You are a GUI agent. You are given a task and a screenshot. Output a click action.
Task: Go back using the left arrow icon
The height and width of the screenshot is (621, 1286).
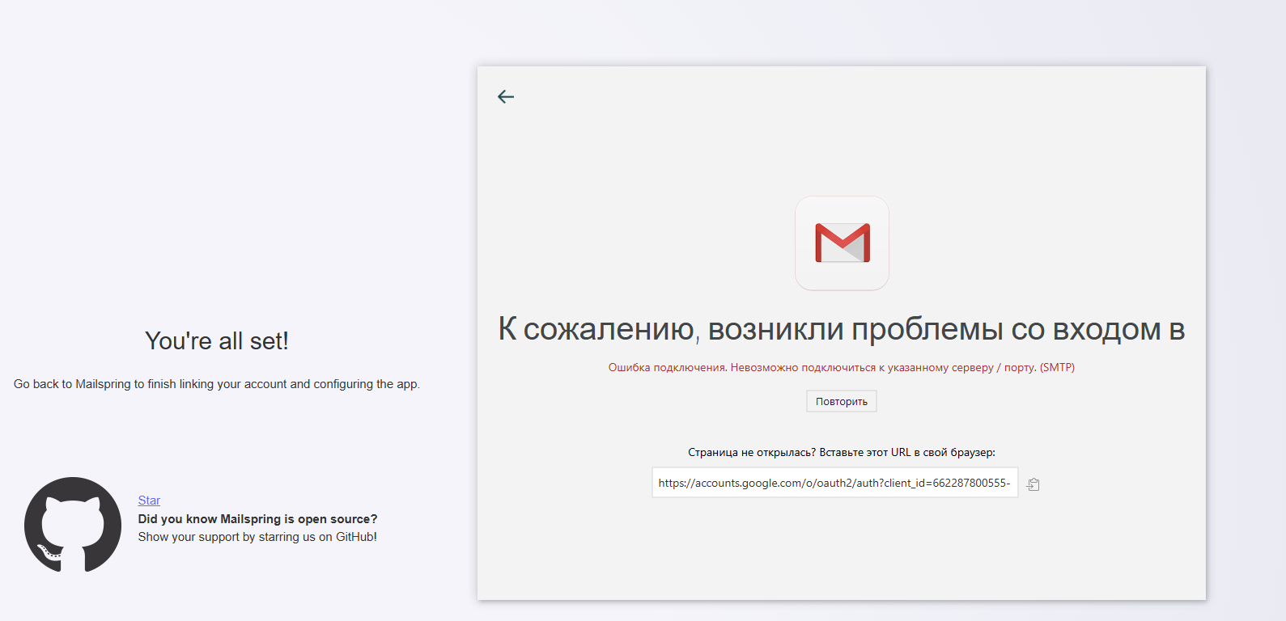[x=506, y=97]
